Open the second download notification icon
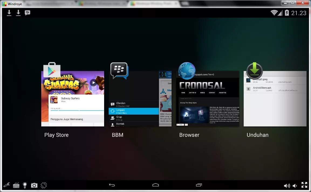This screenshot has height=192, width=311. point(18,13)
